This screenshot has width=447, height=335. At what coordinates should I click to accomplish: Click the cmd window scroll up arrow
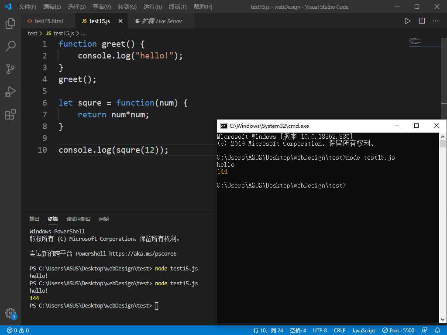click(443, 137)
